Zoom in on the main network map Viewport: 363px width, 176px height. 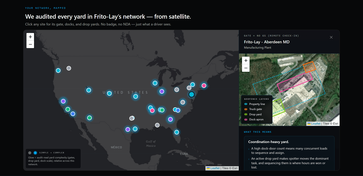[30, 37]
